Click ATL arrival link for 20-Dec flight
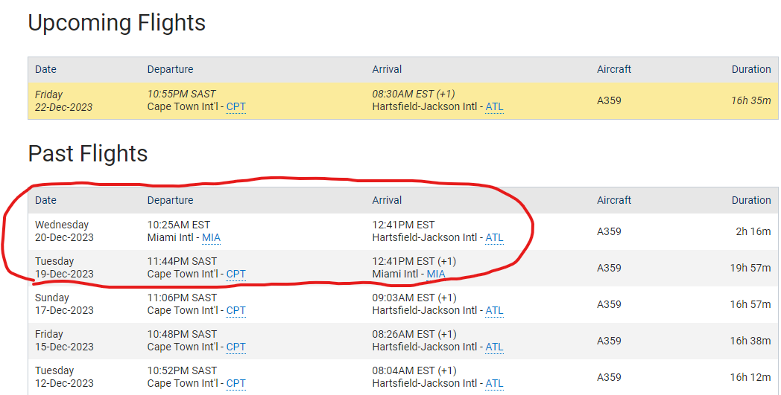This screenshot has height=395, width=781. pyautogui.click(x=494, y=238)
